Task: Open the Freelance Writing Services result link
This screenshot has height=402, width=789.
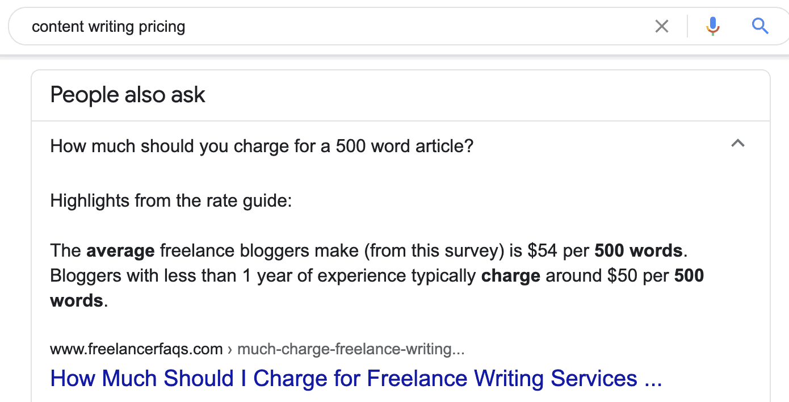Action: 356,378
